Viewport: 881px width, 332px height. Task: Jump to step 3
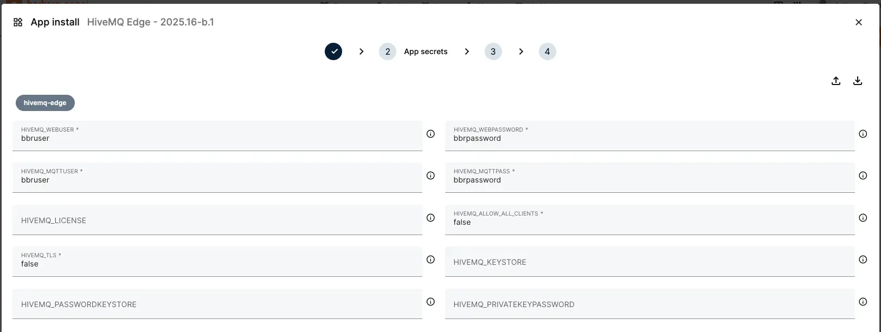[x=493, y=51]
